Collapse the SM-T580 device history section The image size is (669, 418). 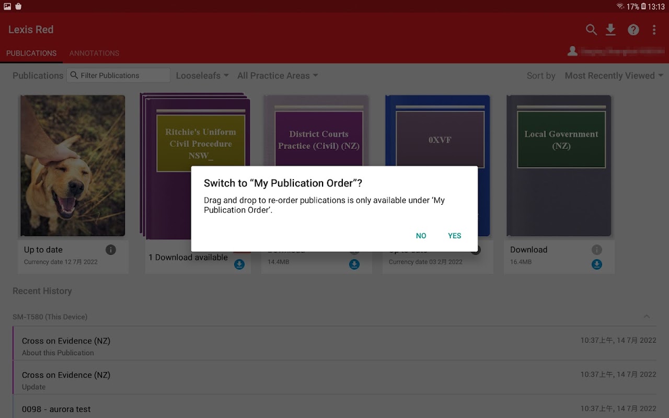click(647, 317)
